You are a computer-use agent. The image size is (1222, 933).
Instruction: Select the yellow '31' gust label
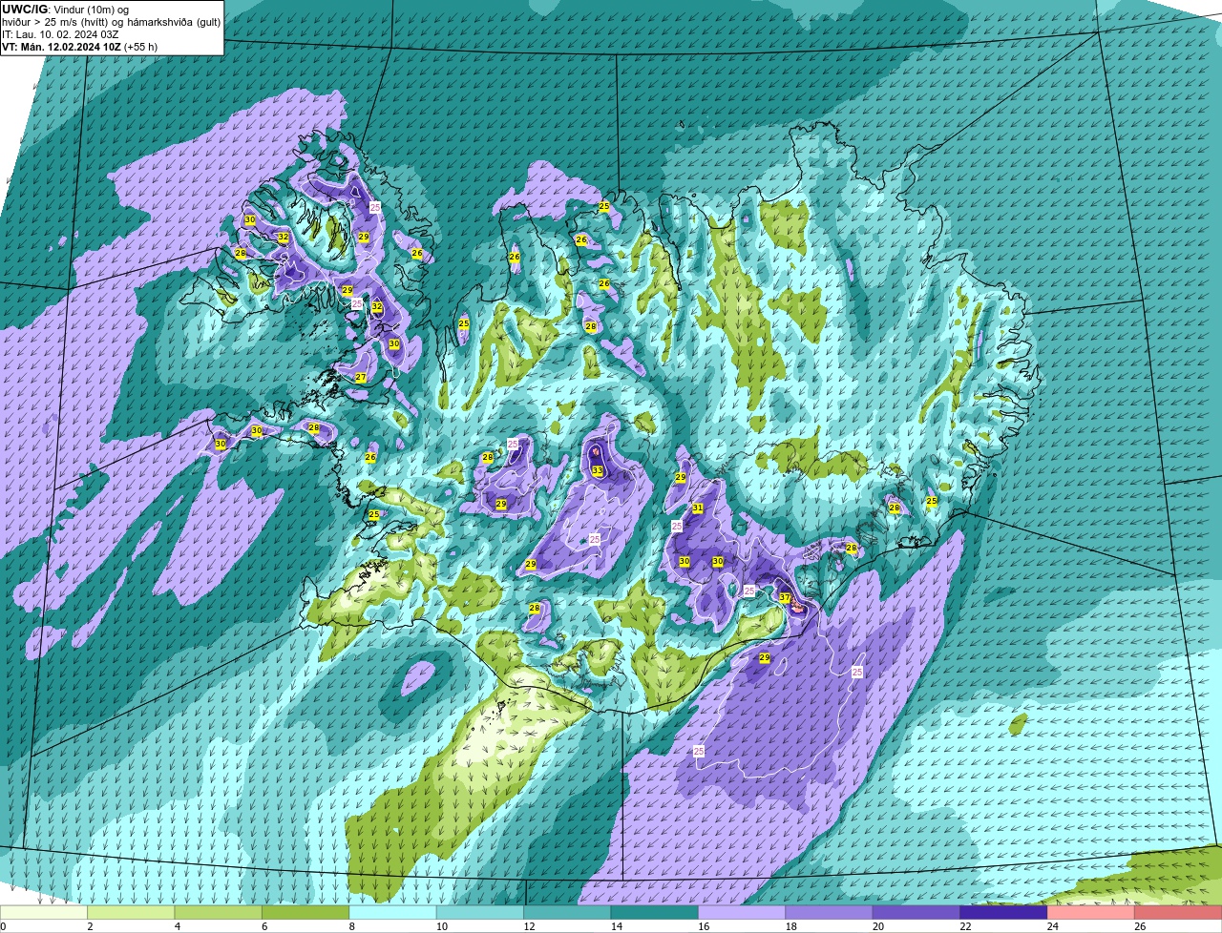698,508
